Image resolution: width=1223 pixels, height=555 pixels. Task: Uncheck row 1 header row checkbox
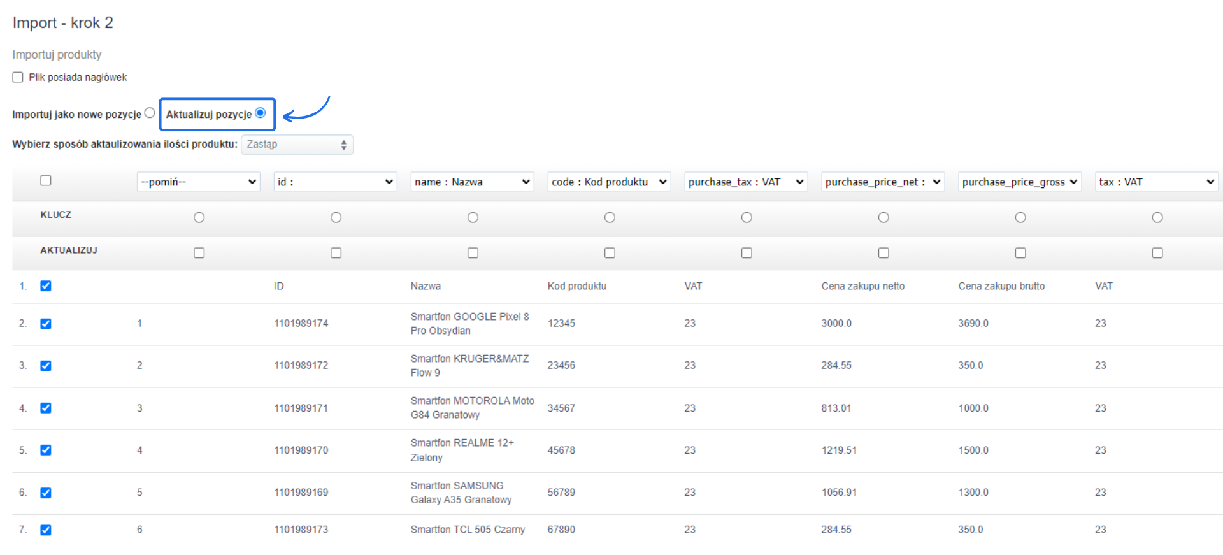pos(46,286)
